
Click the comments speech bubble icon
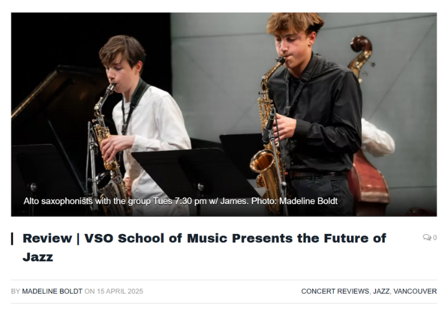(426, 238)
